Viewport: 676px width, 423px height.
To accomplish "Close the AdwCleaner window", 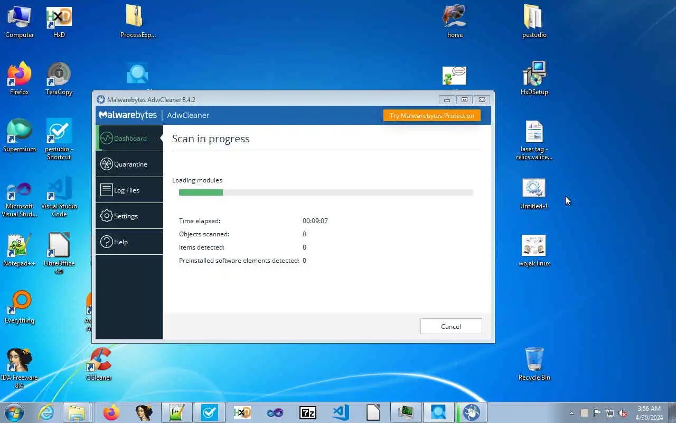I will [482, 99].
